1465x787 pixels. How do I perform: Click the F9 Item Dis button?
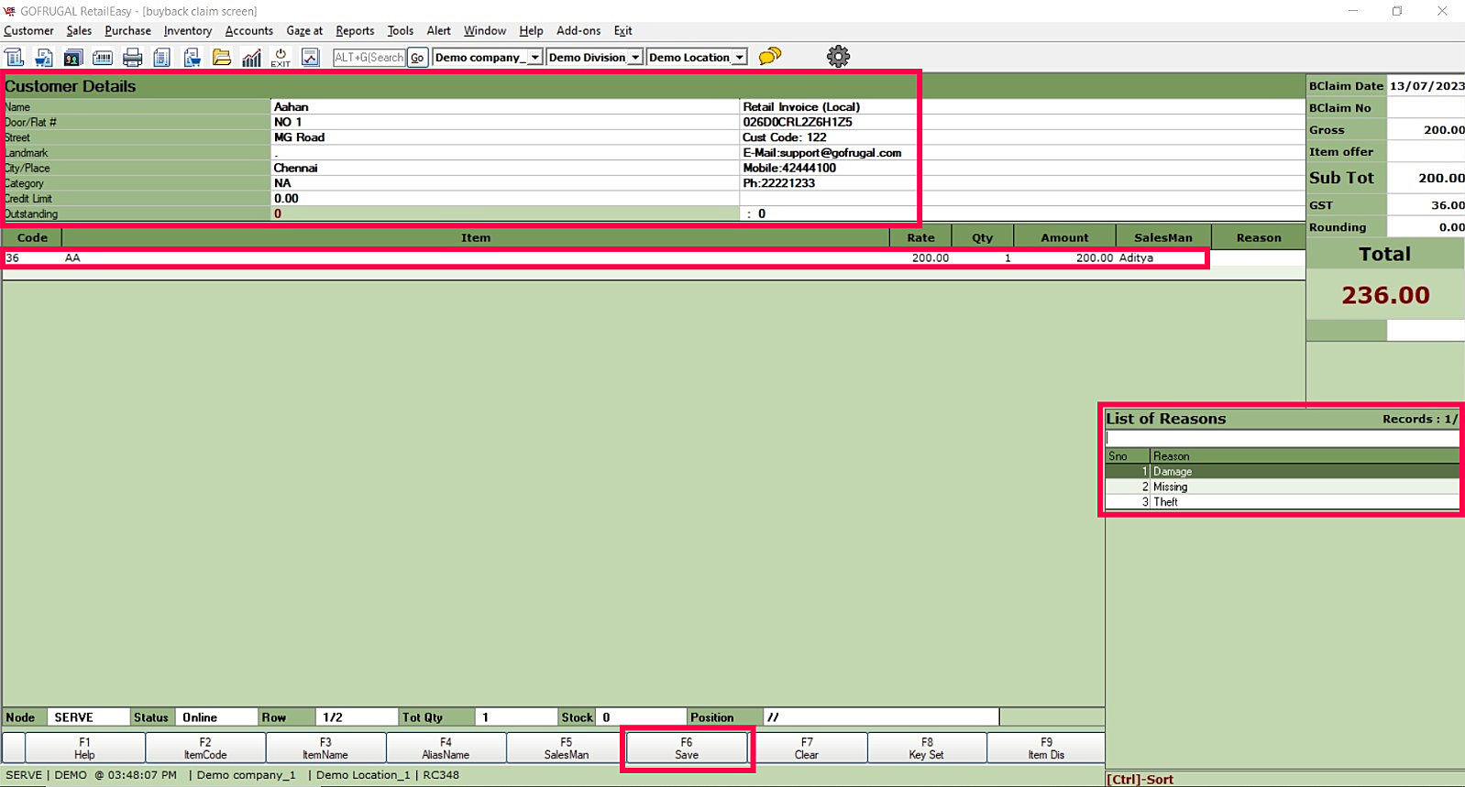tap(1046, 749)
